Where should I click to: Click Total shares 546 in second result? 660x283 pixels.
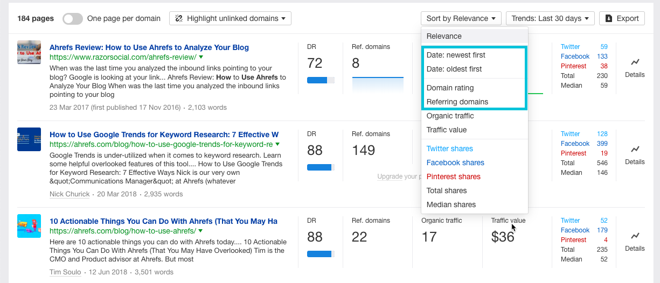[602, 163]
